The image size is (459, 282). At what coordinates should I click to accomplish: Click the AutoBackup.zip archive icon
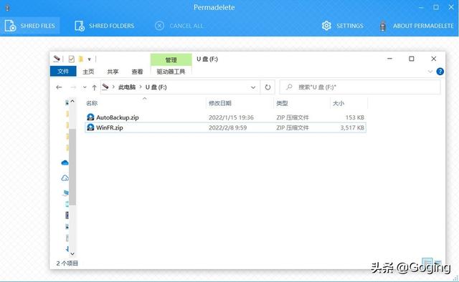pos(90,117)
